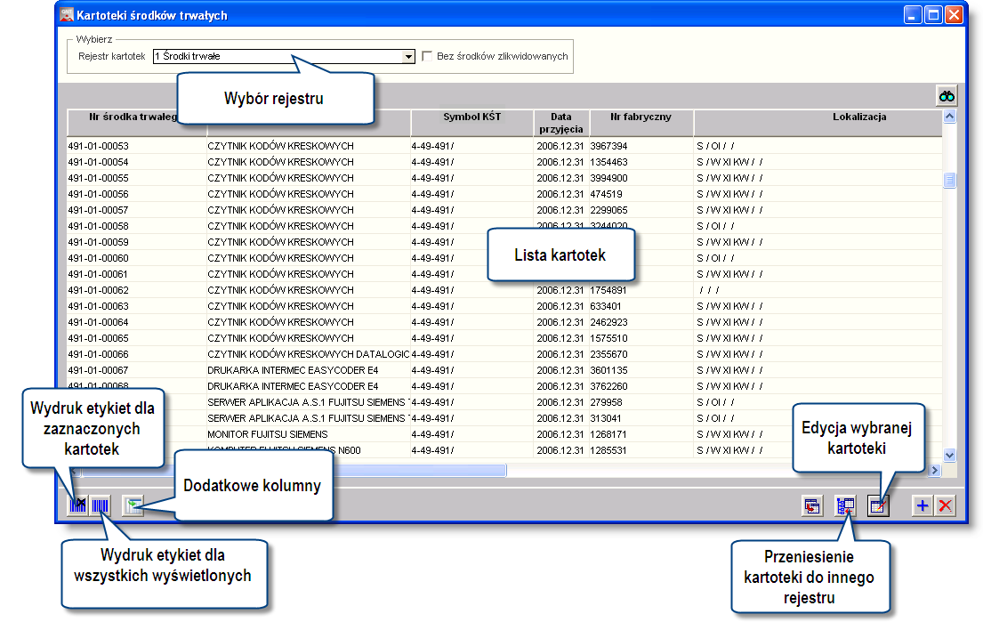Click serial number 1285531
The height and width of the screenshot is (622, 983).
tap(608, 450)
